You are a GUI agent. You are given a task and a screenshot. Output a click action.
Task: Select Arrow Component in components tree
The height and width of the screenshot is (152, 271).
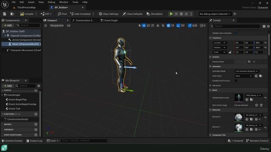tap(25, 40)
